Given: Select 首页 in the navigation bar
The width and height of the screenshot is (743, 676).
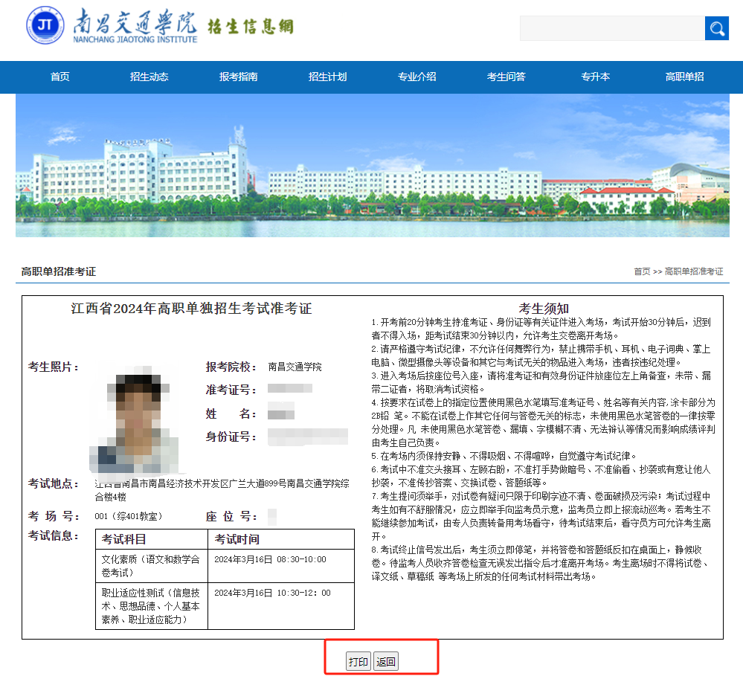Looking at the screenshot, I should click(59, 77).
